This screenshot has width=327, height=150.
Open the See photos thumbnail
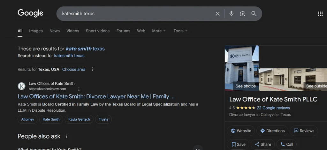tap(242, 68)
